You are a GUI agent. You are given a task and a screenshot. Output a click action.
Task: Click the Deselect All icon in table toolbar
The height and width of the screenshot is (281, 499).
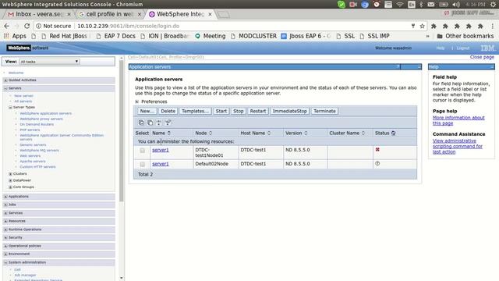(x=150, y=123)
